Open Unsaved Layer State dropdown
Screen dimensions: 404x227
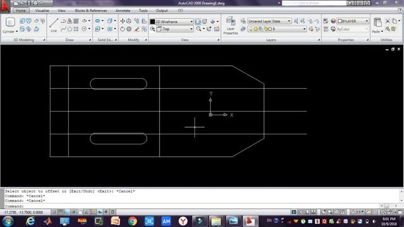pyautogui.click(x=270, y=21)
